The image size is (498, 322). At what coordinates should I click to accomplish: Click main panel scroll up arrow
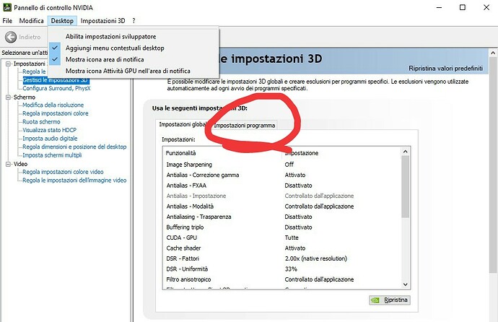pyautogui.click(x=493, y=53)
